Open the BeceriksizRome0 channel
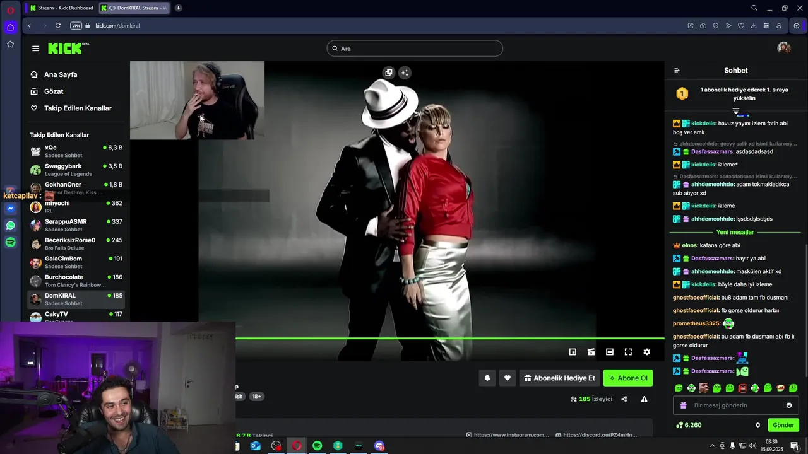Viewport: 808px width, 454px height. click(76, 243)
